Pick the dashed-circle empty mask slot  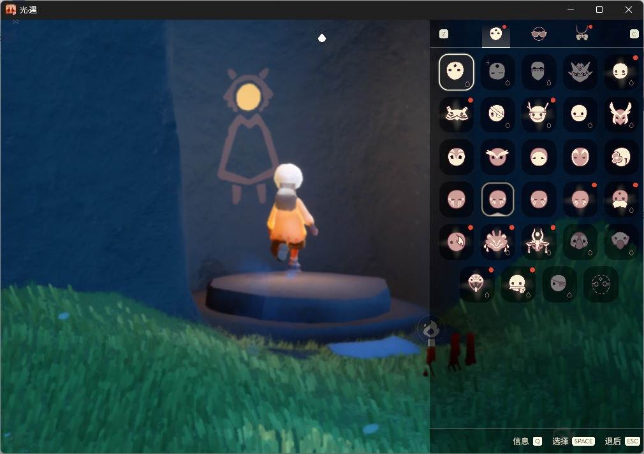[x=601, y=284]
